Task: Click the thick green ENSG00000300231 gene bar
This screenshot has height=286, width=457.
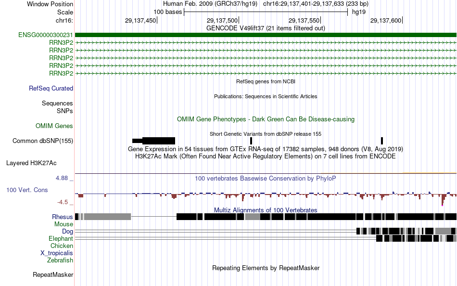Action: point(266,35)
